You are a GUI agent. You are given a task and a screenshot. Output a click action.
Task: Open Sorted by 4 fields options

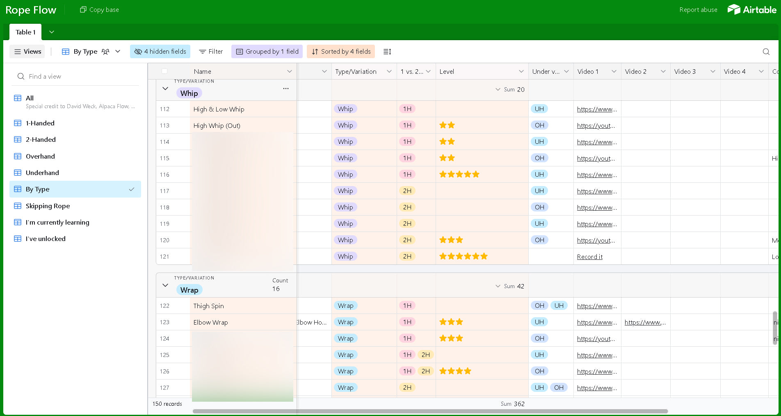click(341, 51)
